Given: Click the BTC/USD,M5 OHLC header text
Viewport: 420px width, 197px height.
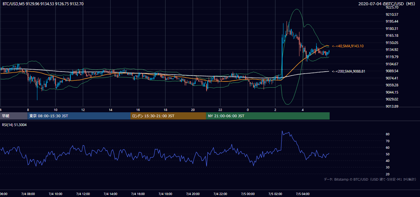Looking at the screenshot, I should (43, 4).
